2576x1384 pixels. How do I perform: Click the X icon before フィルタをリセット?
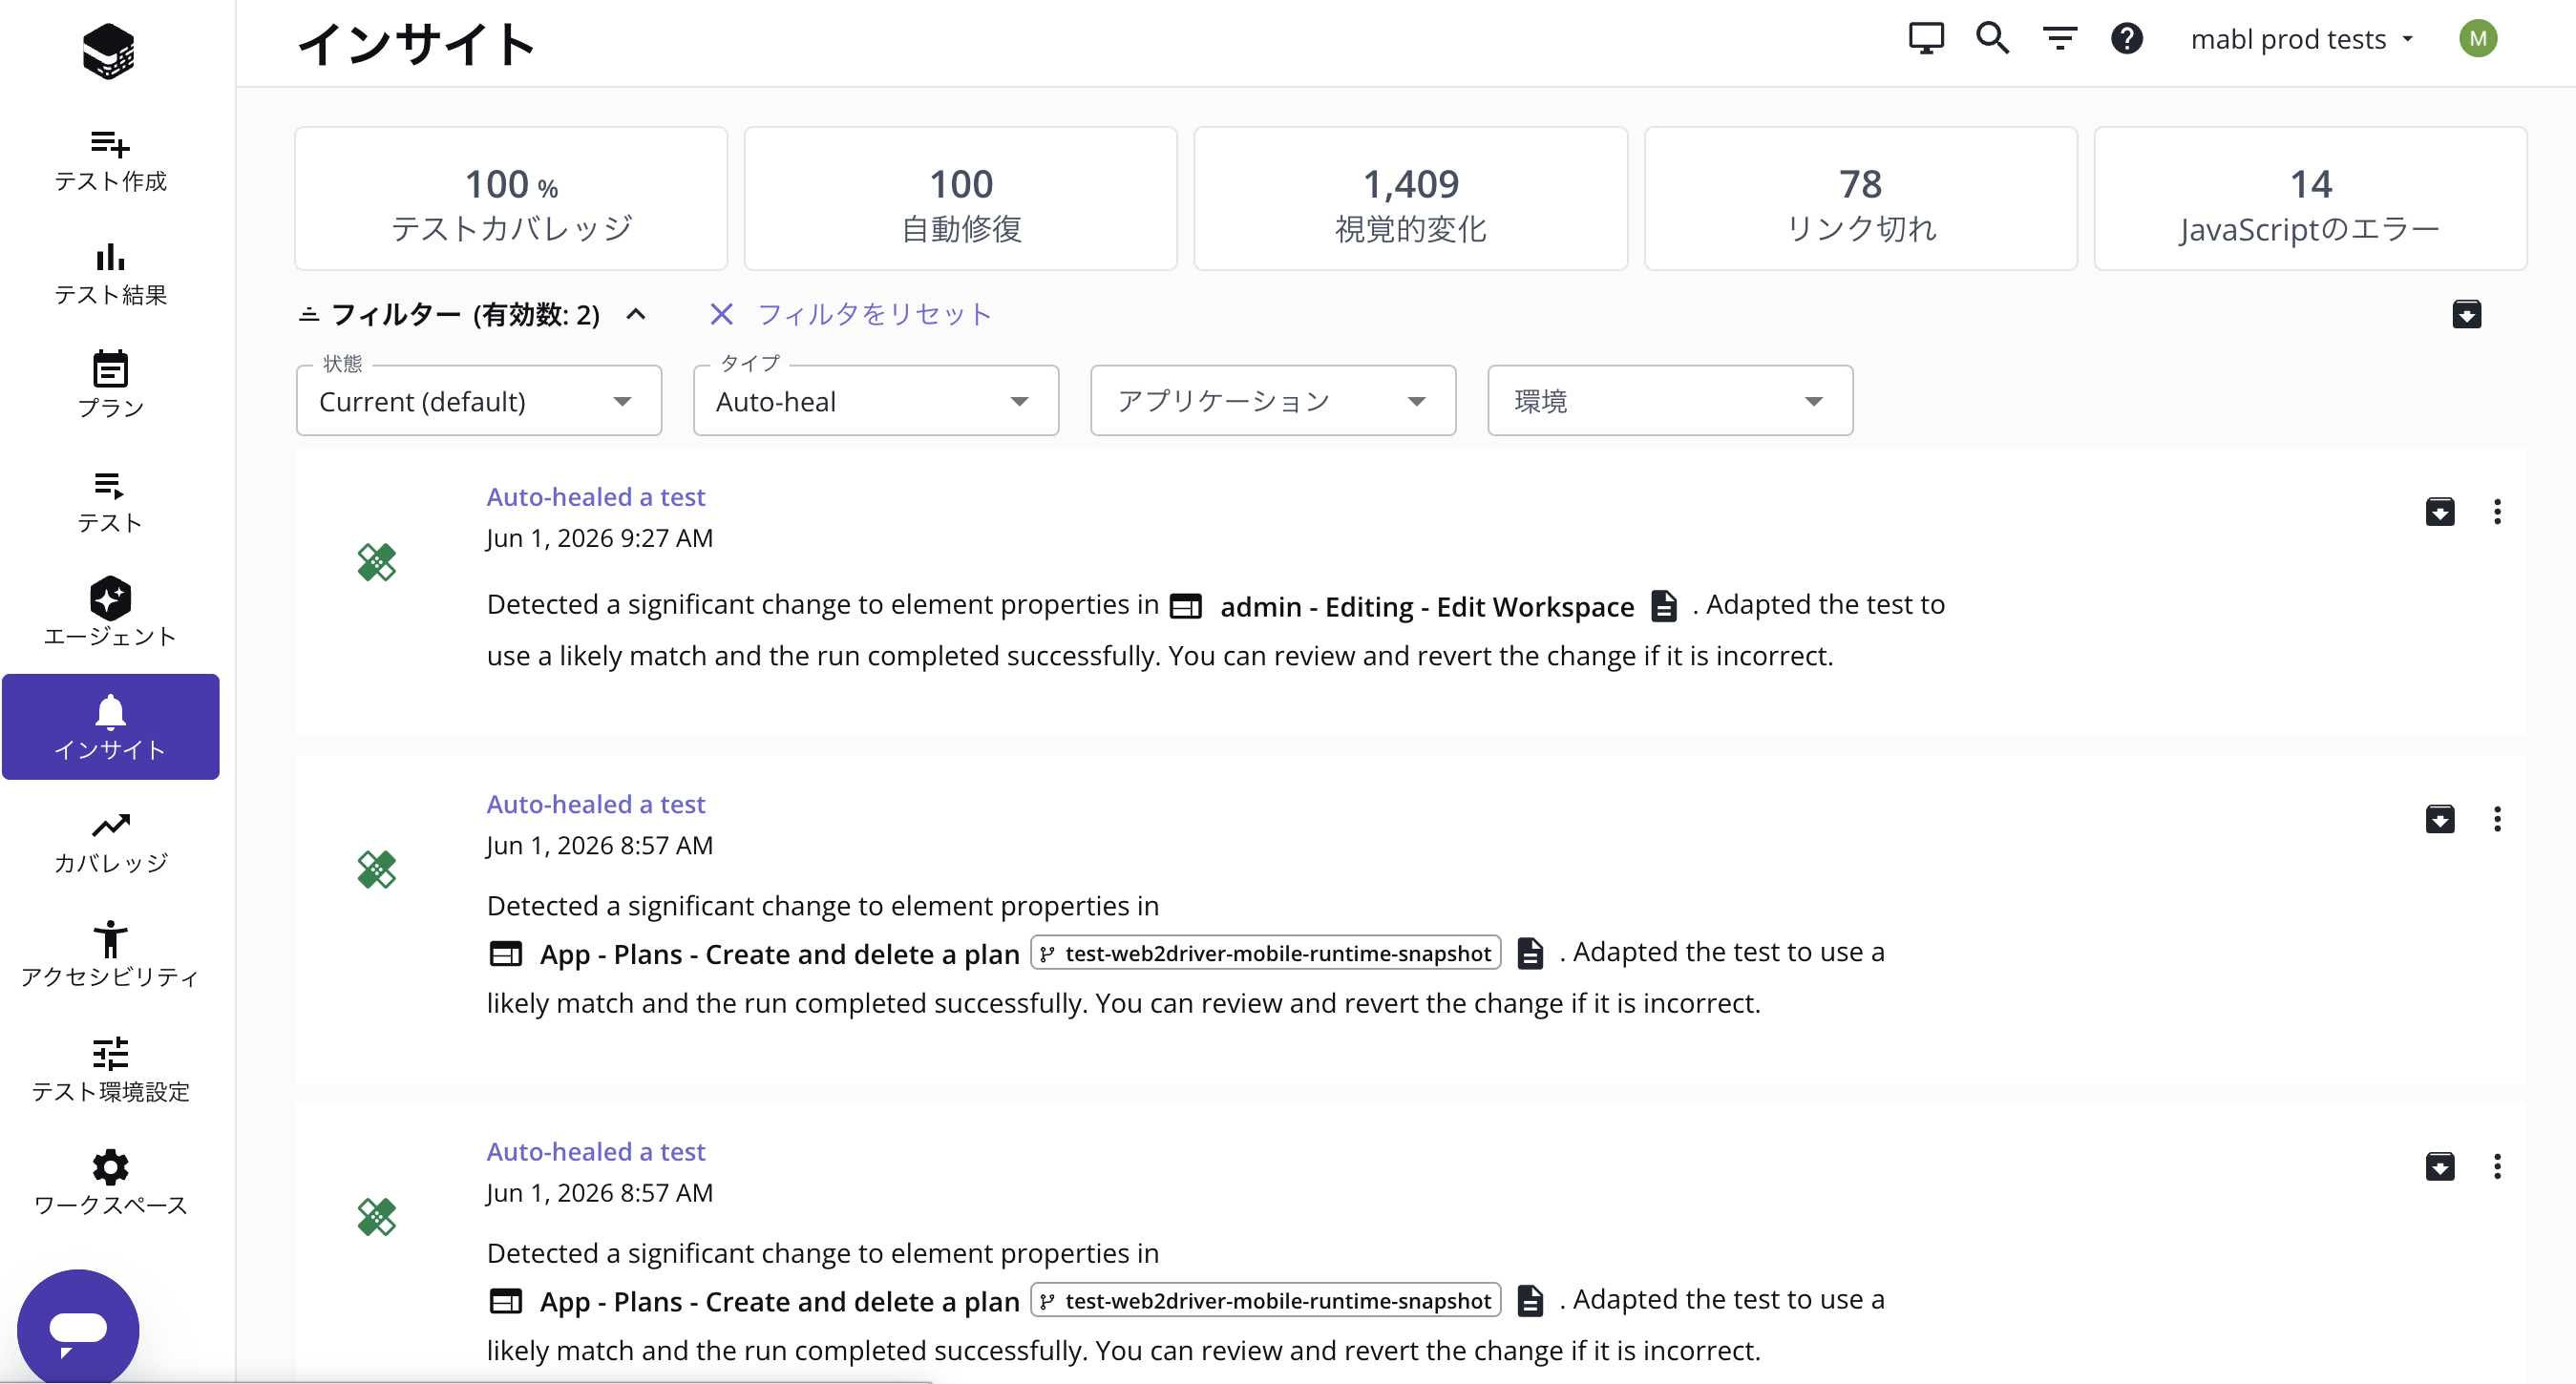click(721, 314)
